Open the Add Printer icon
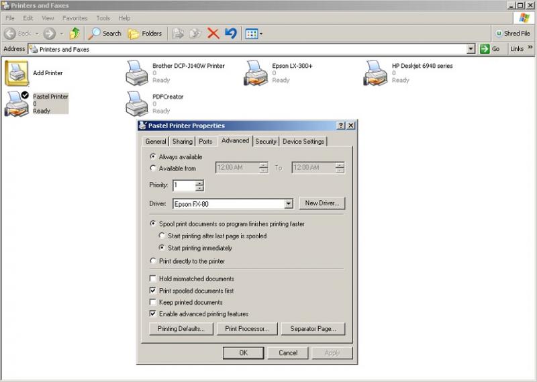This screenshot has height=382, width=537. (x=17, y=73)
